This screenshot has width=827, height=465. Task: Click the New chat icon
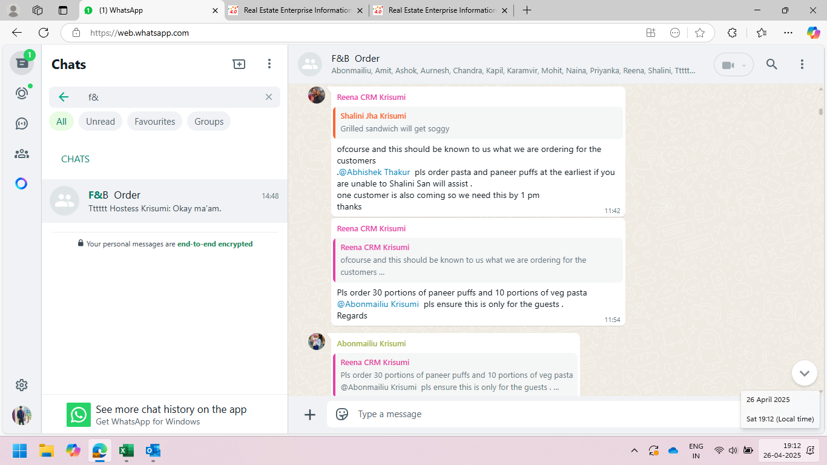pos(239,64)
